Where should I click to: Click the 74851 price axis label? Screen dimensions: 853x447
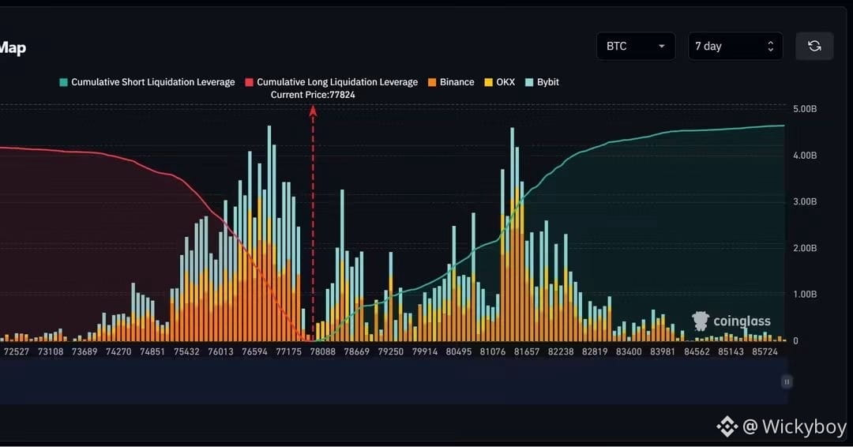152,352
